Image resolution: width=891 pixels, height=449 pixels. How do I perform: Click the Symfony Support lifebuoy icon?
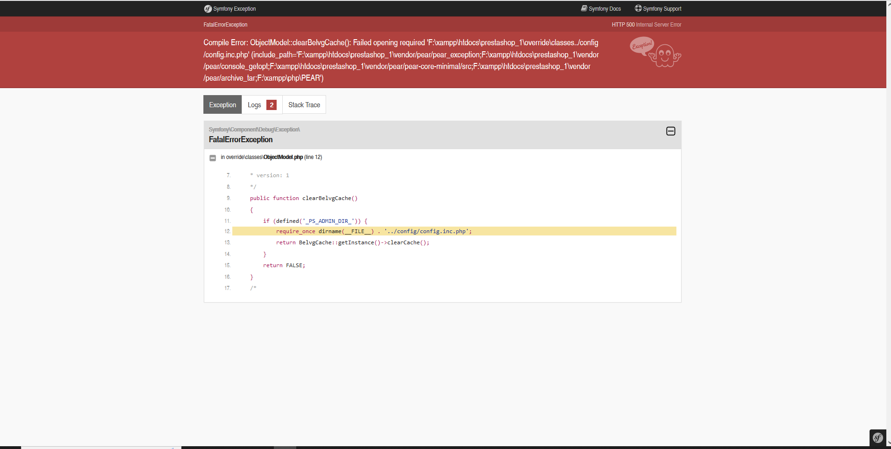tap(638, 8)
